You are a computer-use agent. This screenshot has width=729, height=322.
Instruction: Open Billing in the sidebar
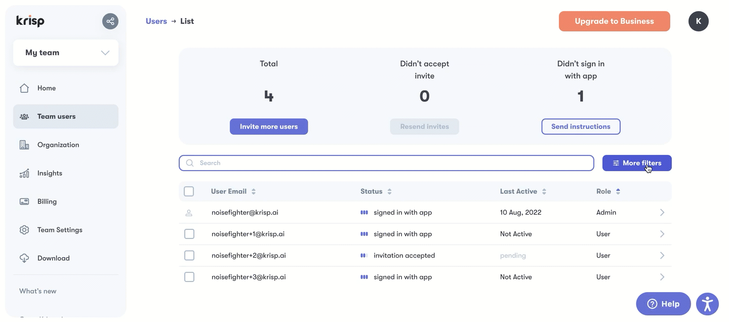66,202
